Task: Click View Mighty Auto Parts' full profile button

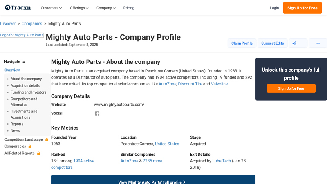Action: [153, 180]
